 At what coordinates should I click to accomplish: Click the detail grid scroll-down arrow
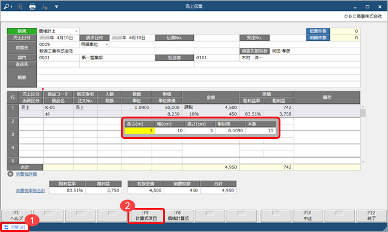363,162
